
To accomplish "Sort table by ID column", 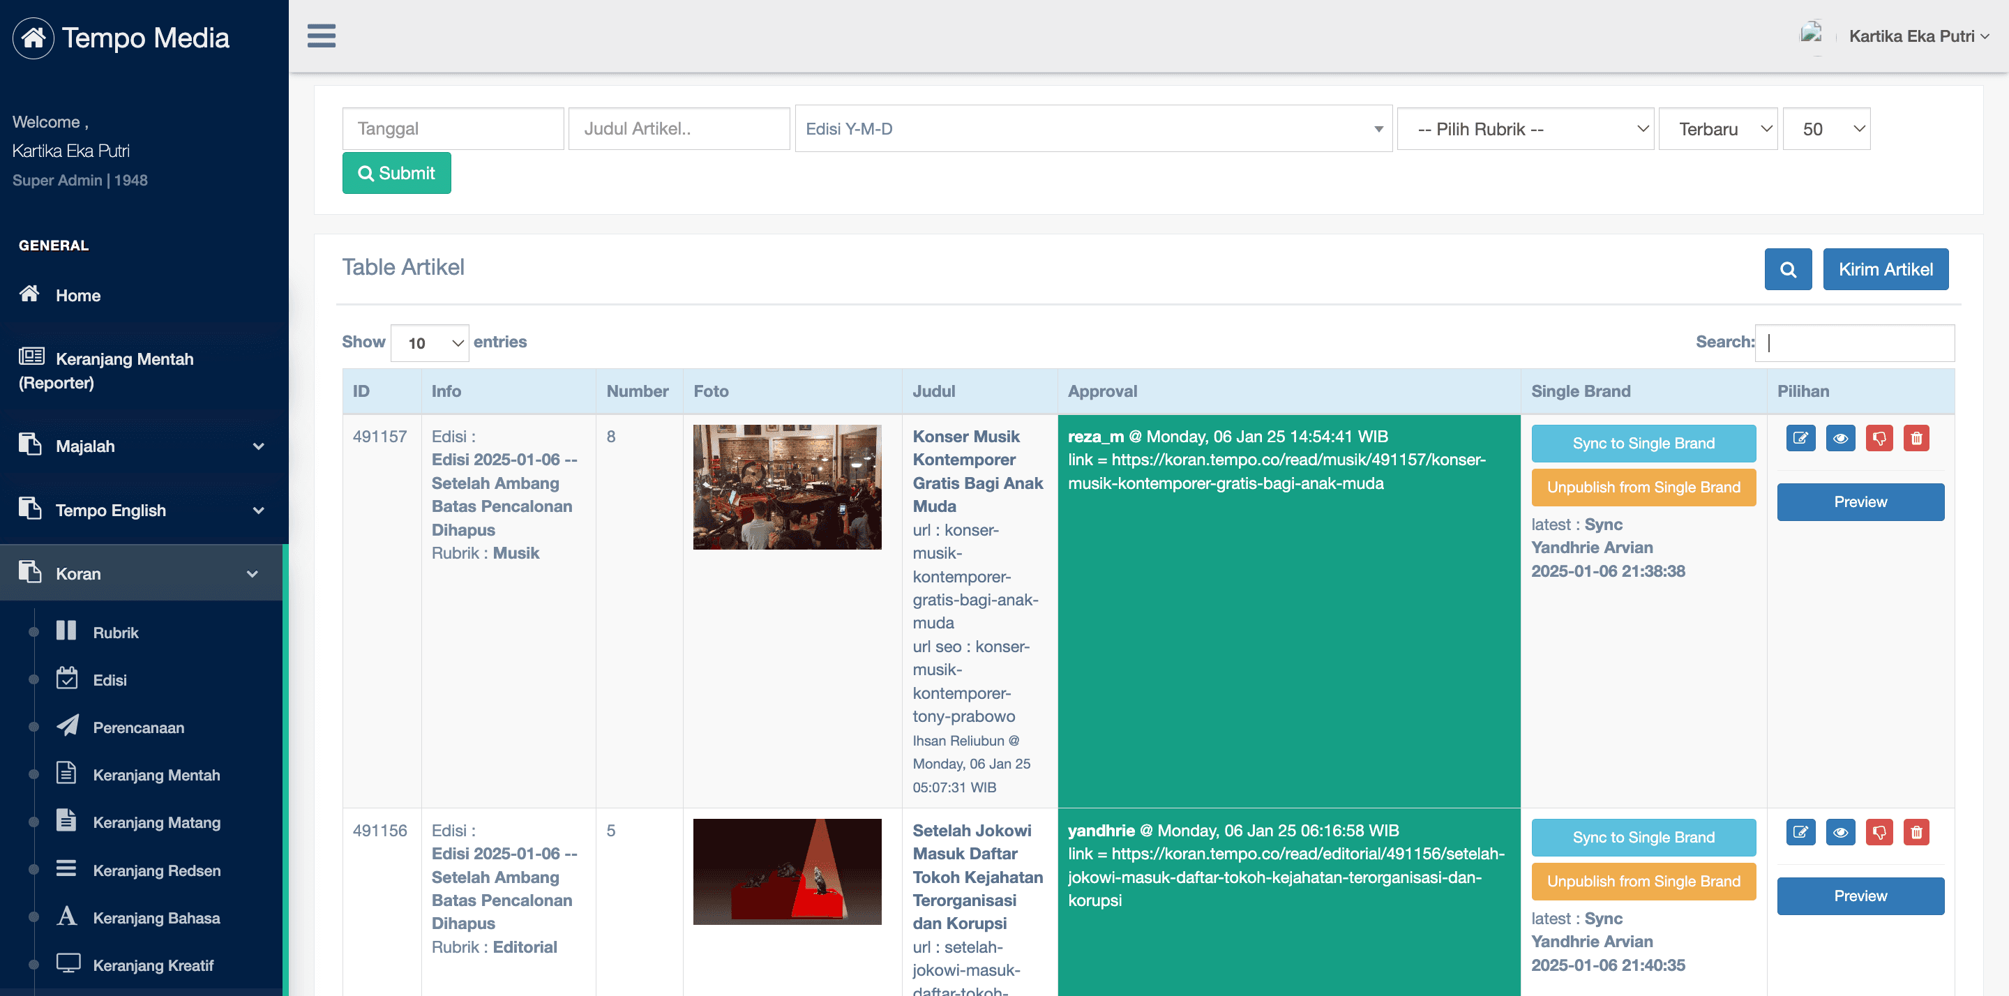I will tap(382, 391).
